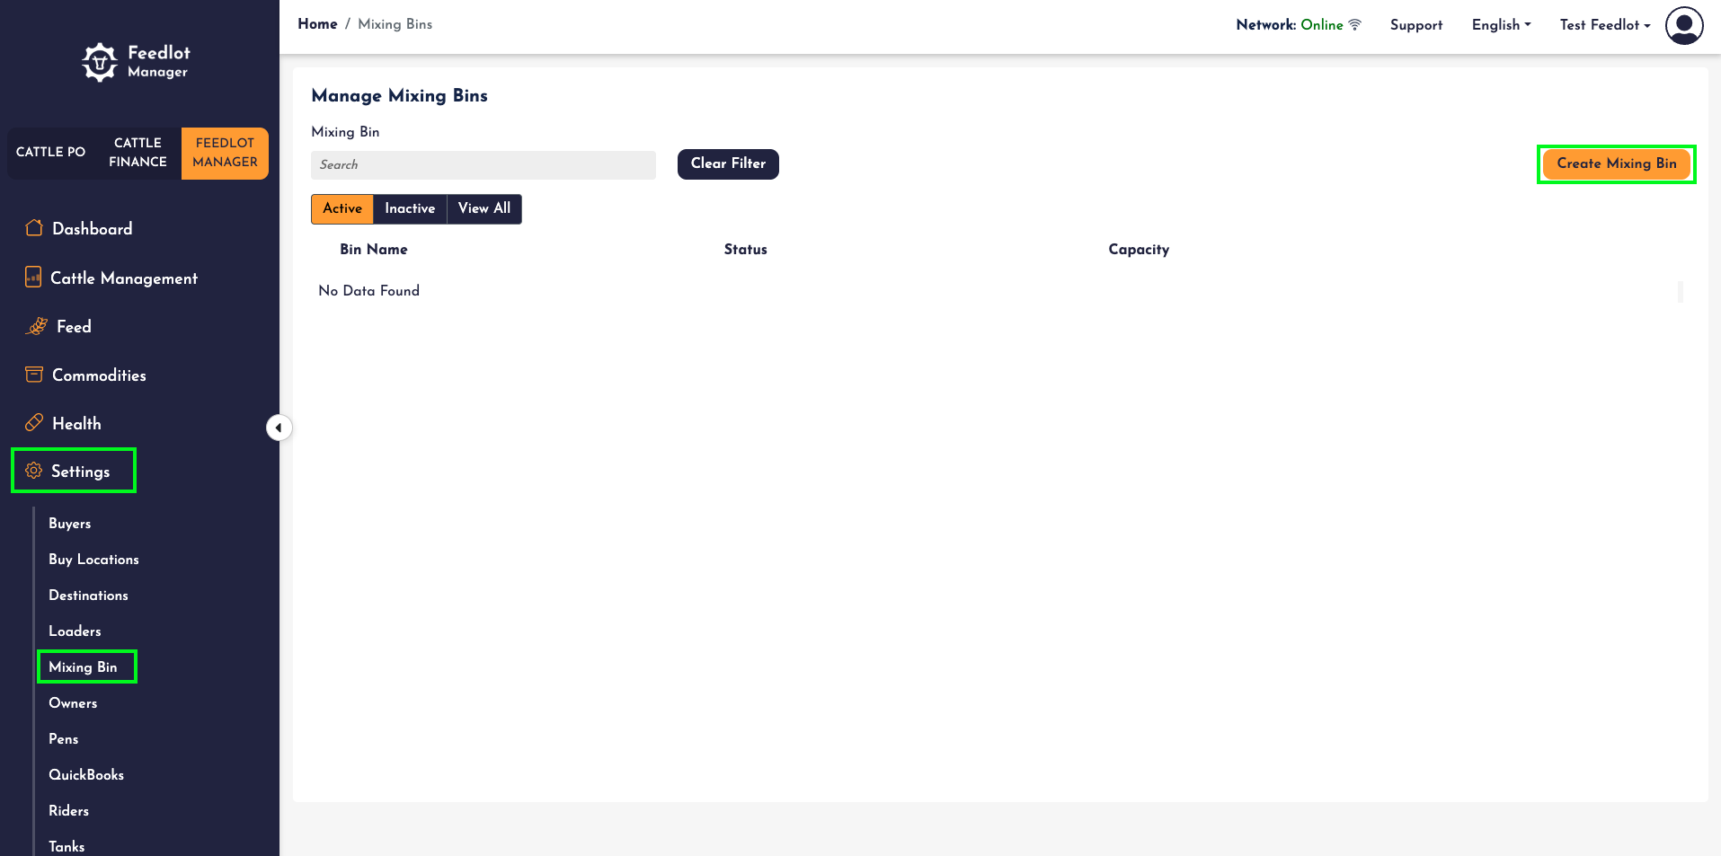Click the Feed wheat icon
1721x856 pixels.
pyautogui.click(x=37, y=326)
